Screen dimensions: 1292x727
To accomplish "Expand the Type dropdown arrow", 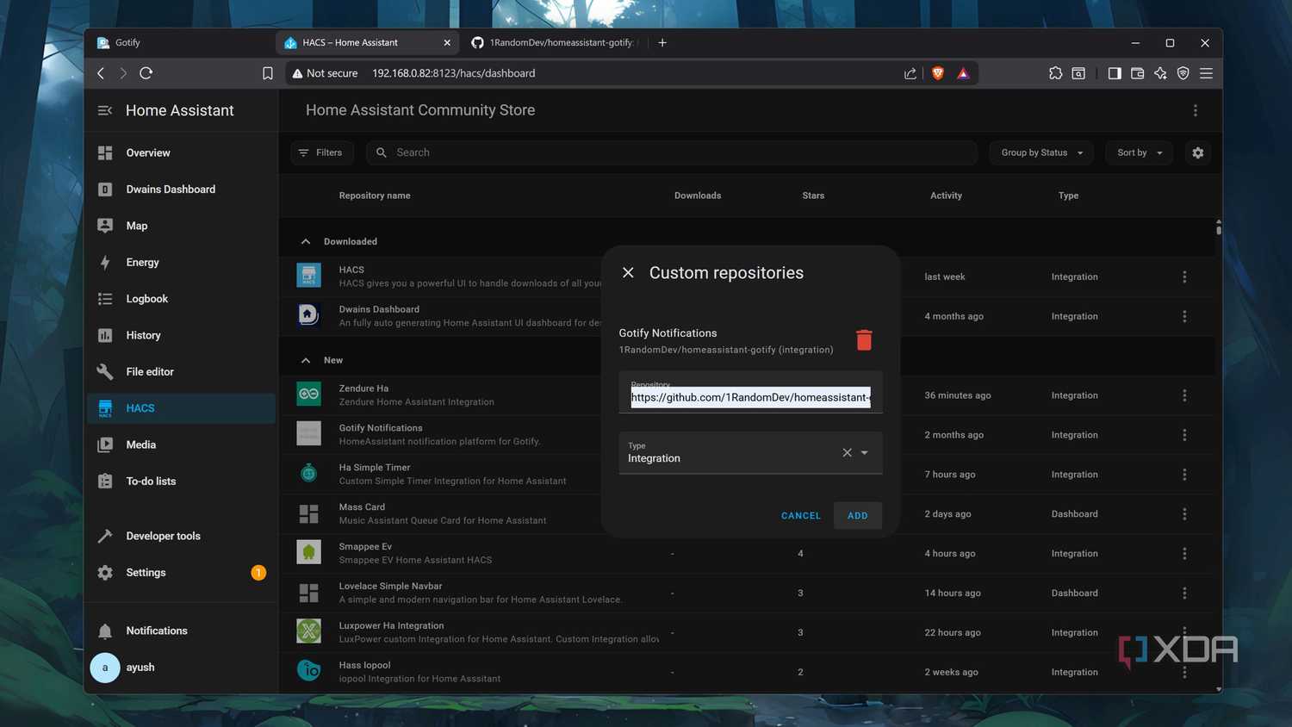I will tap(865, 452).
